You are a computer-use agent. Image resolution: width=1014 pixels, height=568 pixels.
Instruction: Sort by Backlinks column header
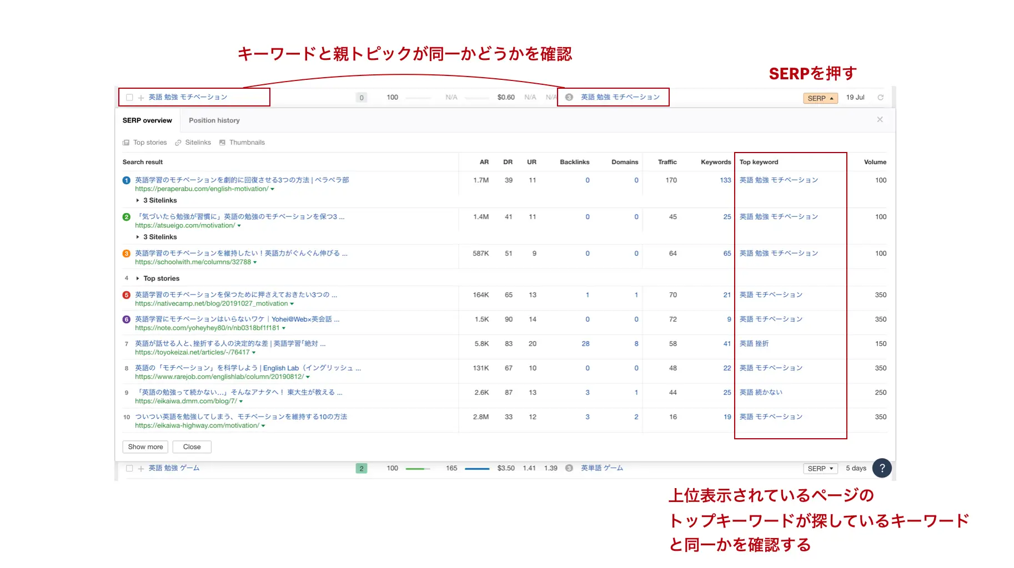coord(575,162)
